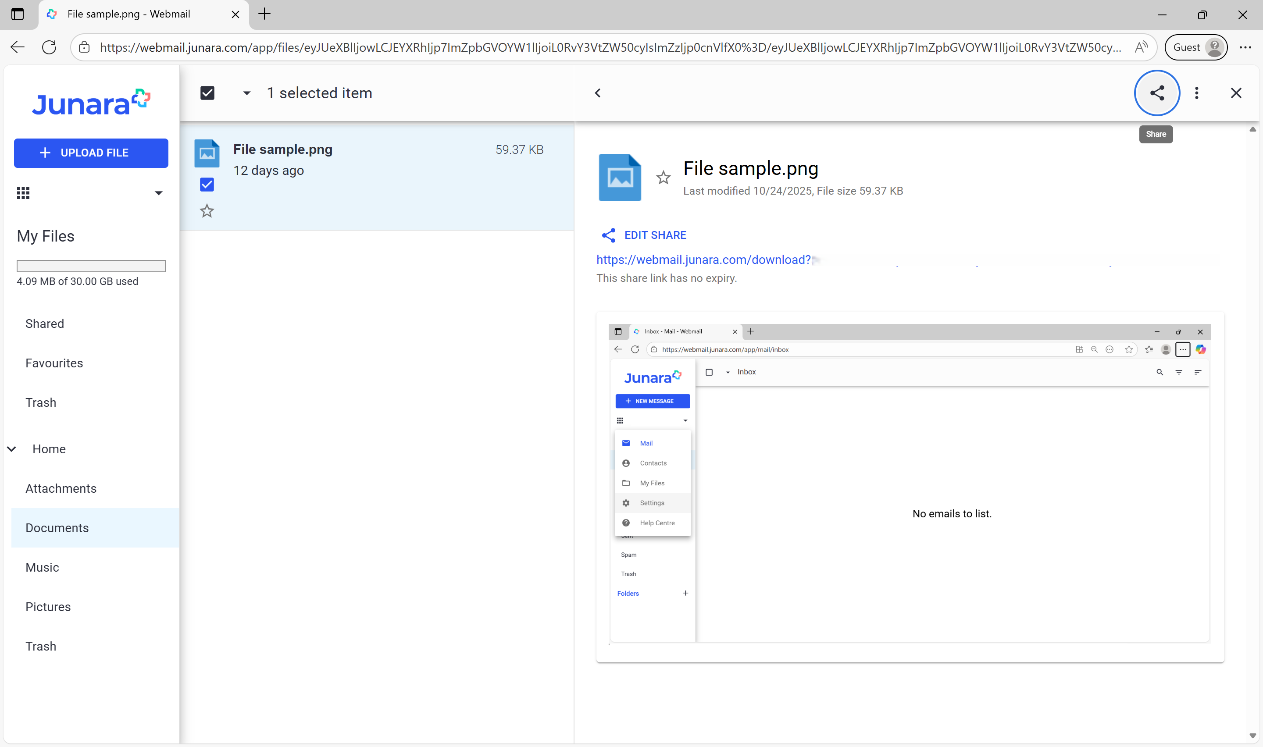Screen dimensions: 1263x747
Task: Open Trash under My Files
Action: tap(41, 403)
